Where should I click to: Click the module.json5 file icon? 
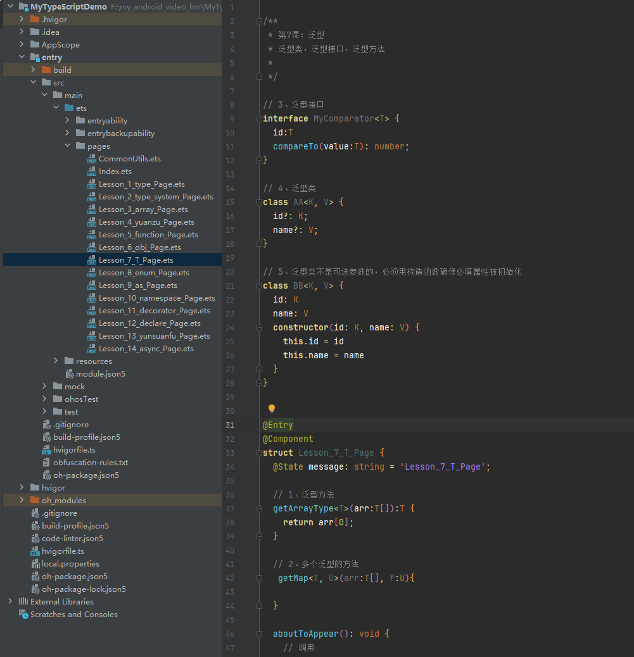click(70, 373)
